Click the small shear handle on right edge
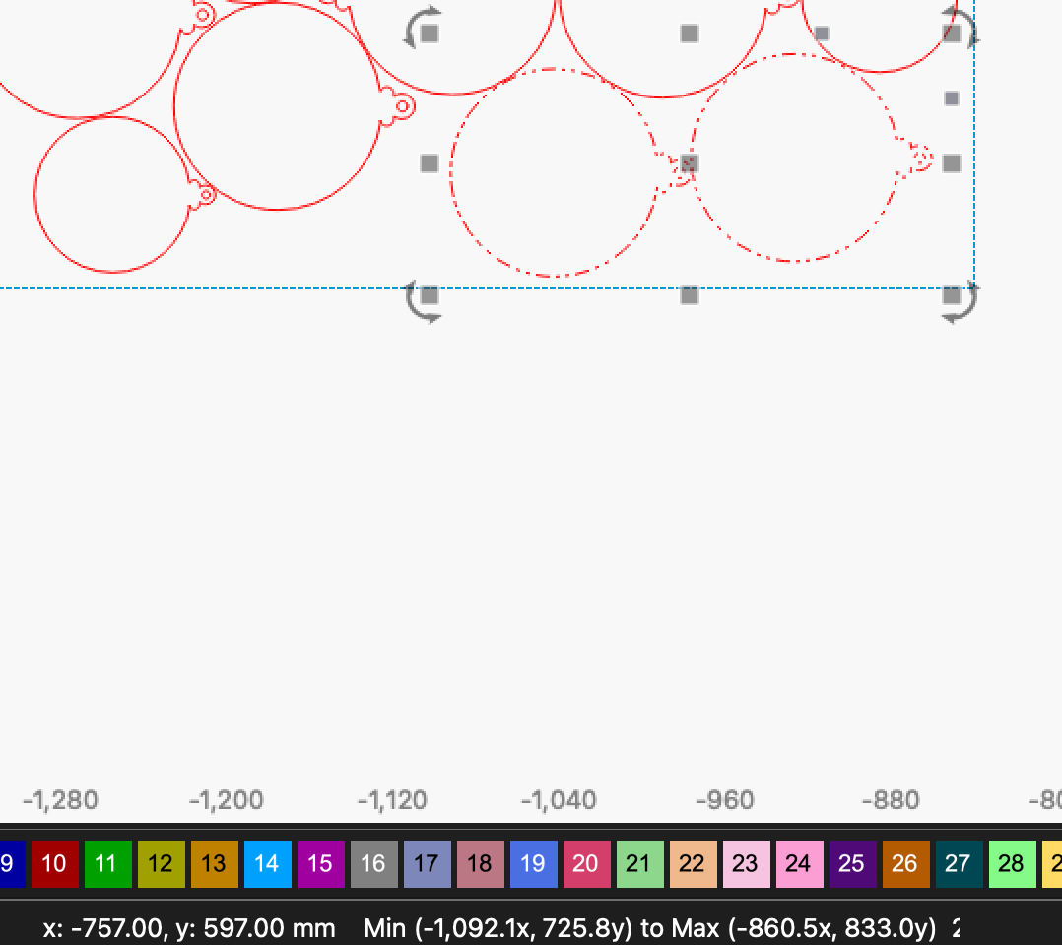 [x=952, y=98]
